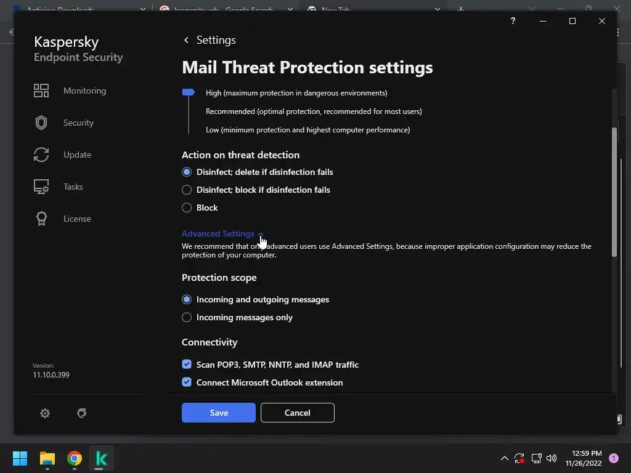Go back using the Settings arrow
The image size is (631, 473).
(186, 40)
